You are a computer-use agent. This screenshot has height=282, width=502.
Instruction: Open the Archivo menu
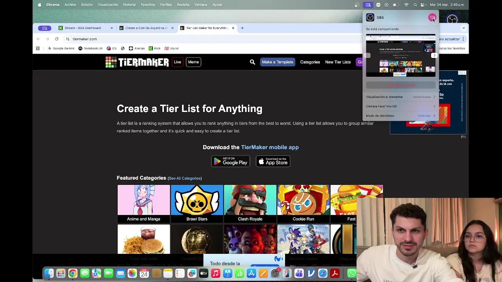point(70,5)
